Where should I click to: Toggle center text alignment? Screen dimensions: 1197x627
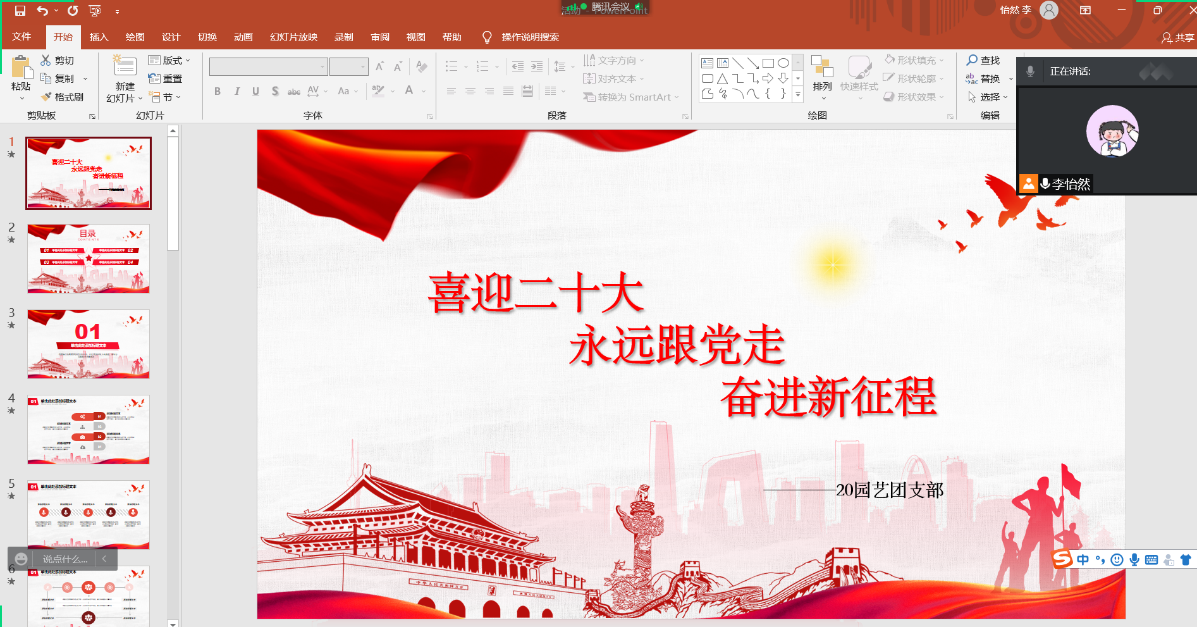[x=470, y=91]
